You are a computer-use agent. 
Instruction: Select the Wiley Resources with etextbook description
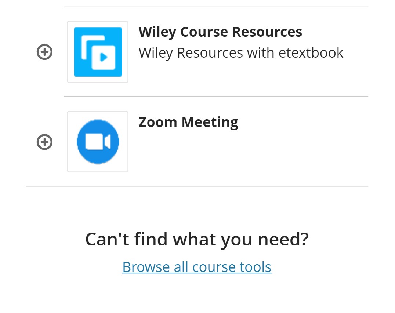coord(241,53)
